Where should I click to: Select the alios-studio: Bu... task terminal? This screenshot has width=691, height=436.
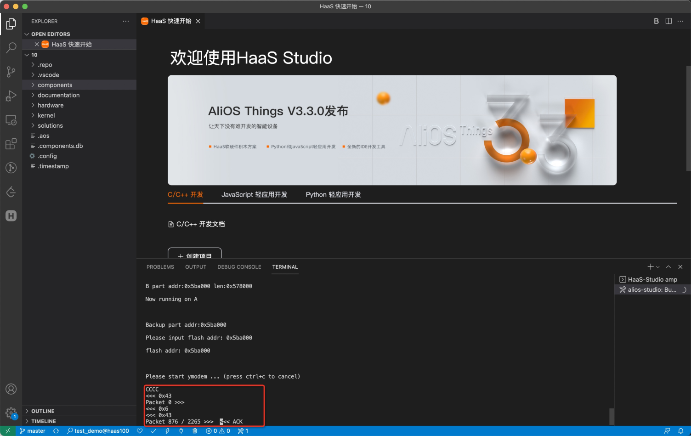click(x=651, y=289)
